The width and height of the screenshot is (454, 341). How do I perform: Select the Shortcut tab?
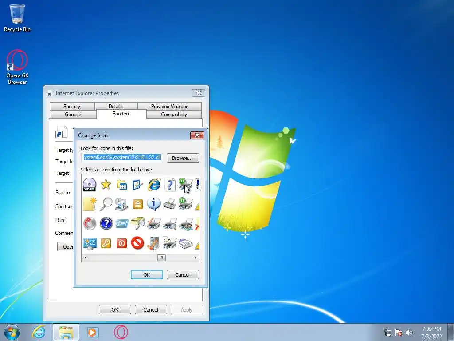pos(121,114)
